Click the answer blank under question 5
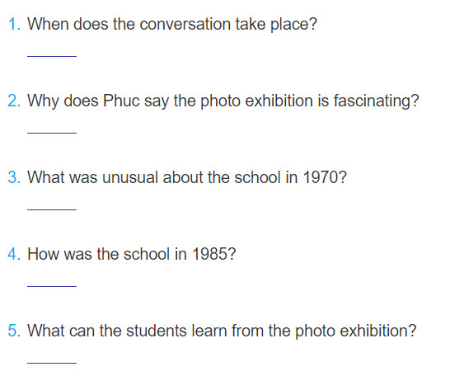 52,363
